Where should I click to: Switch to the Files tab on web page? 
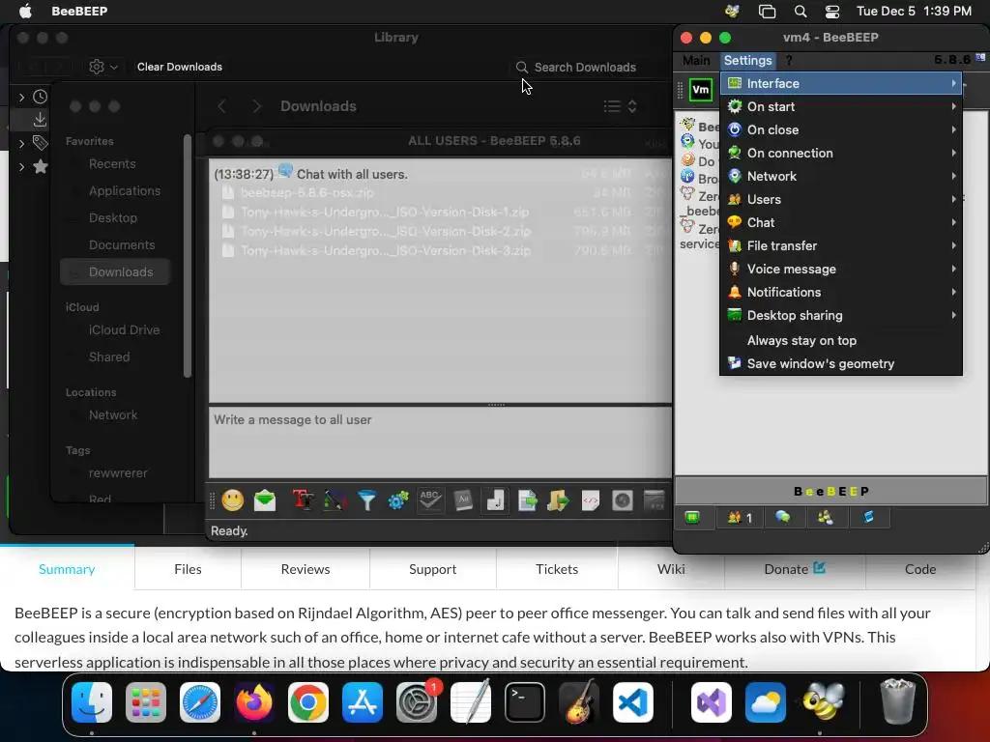188,569
